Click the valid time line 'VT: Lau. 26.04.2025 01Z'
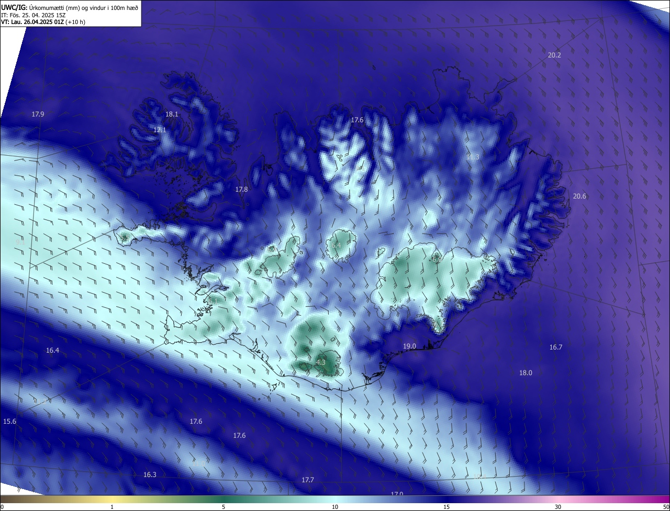 tap(32, 22)
